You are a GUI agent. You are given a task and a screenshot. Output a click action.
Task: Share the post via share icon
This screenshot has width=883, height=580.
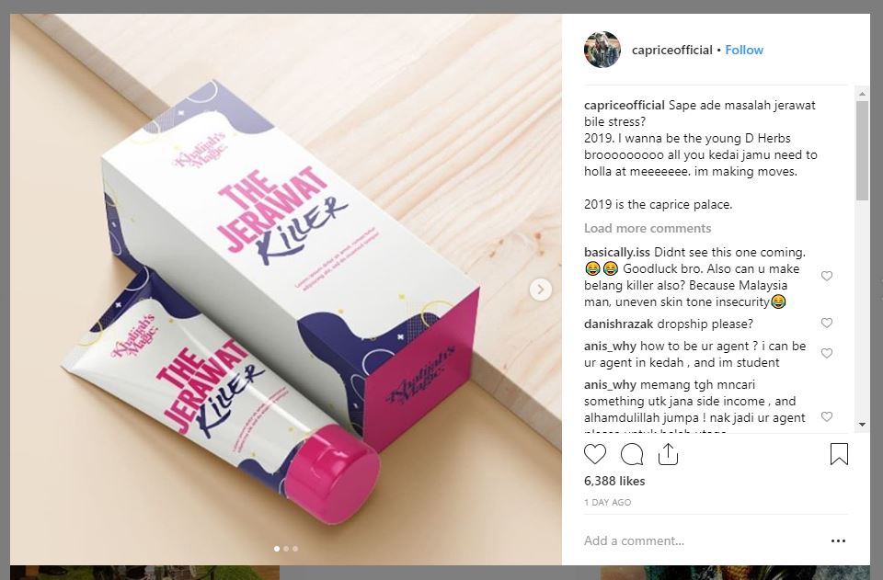[x=668, y=454]
